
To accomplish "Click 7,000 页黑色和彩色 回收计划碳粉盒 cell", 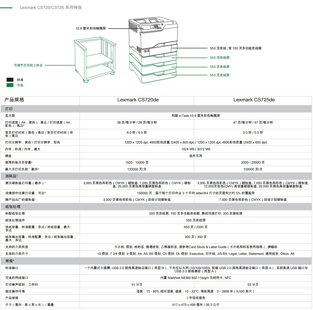I will pyautogui.click(x=253, y=200).
